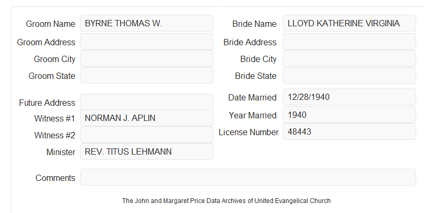Image resolution: width=424 pixels, height=213 pixels.
Task: Click the Date Married field 12/28/1940
Action: pos(349,97)
